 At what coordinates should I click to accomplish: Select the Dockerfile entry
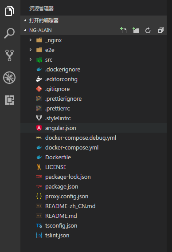point(94,157)
